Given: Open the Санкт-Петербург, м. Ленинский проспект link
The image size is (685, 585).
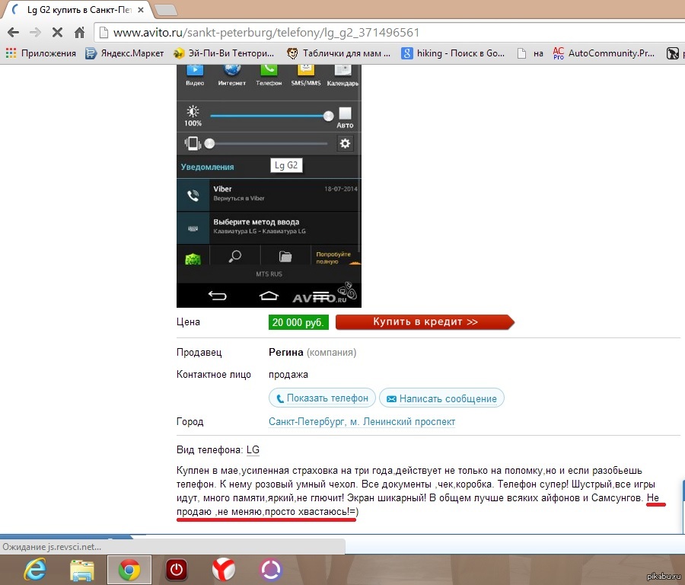Looking at the screenshot, I should [x=362, y=422].
